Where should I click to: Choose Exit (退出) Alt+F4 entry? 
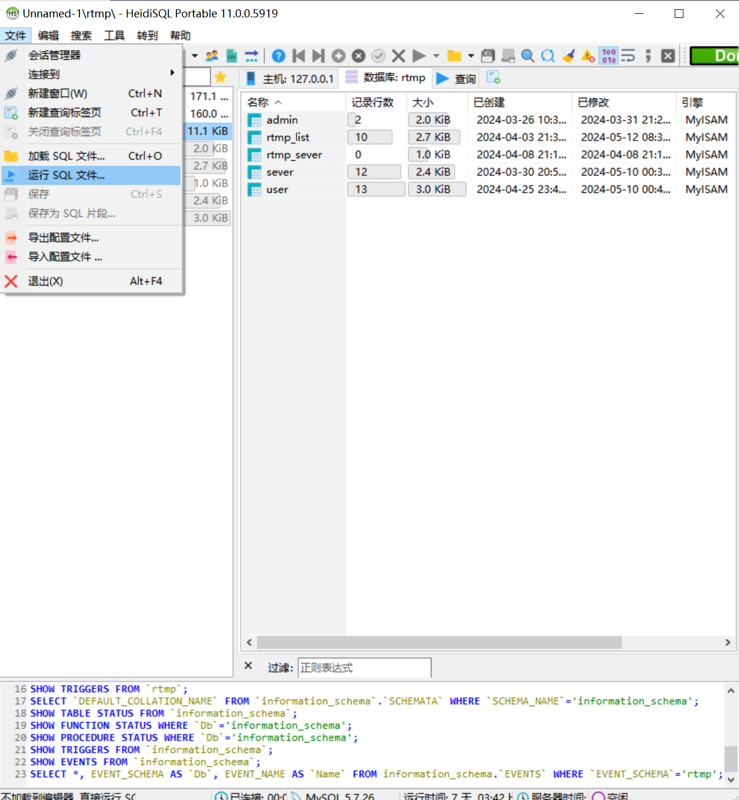[92, 281]
